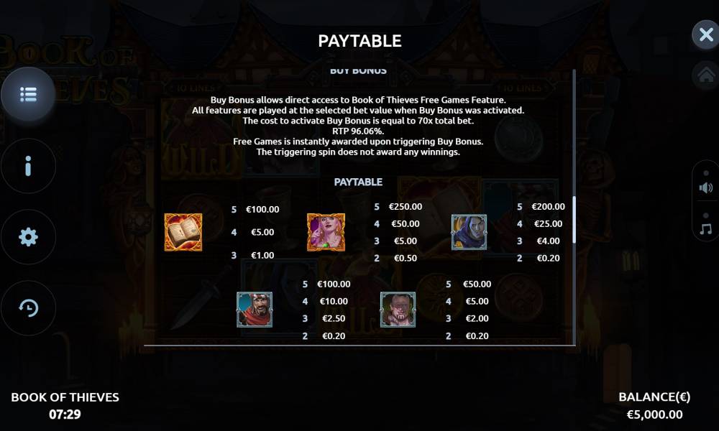Go to the home lobby icon

[x=706, y=75]
